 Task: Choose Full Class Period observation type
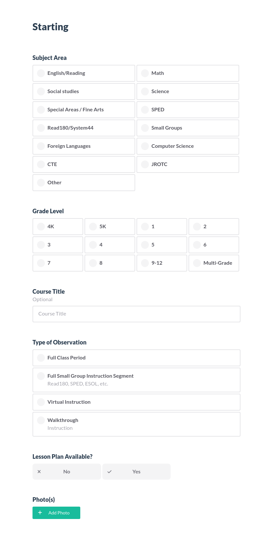(136, 358)
